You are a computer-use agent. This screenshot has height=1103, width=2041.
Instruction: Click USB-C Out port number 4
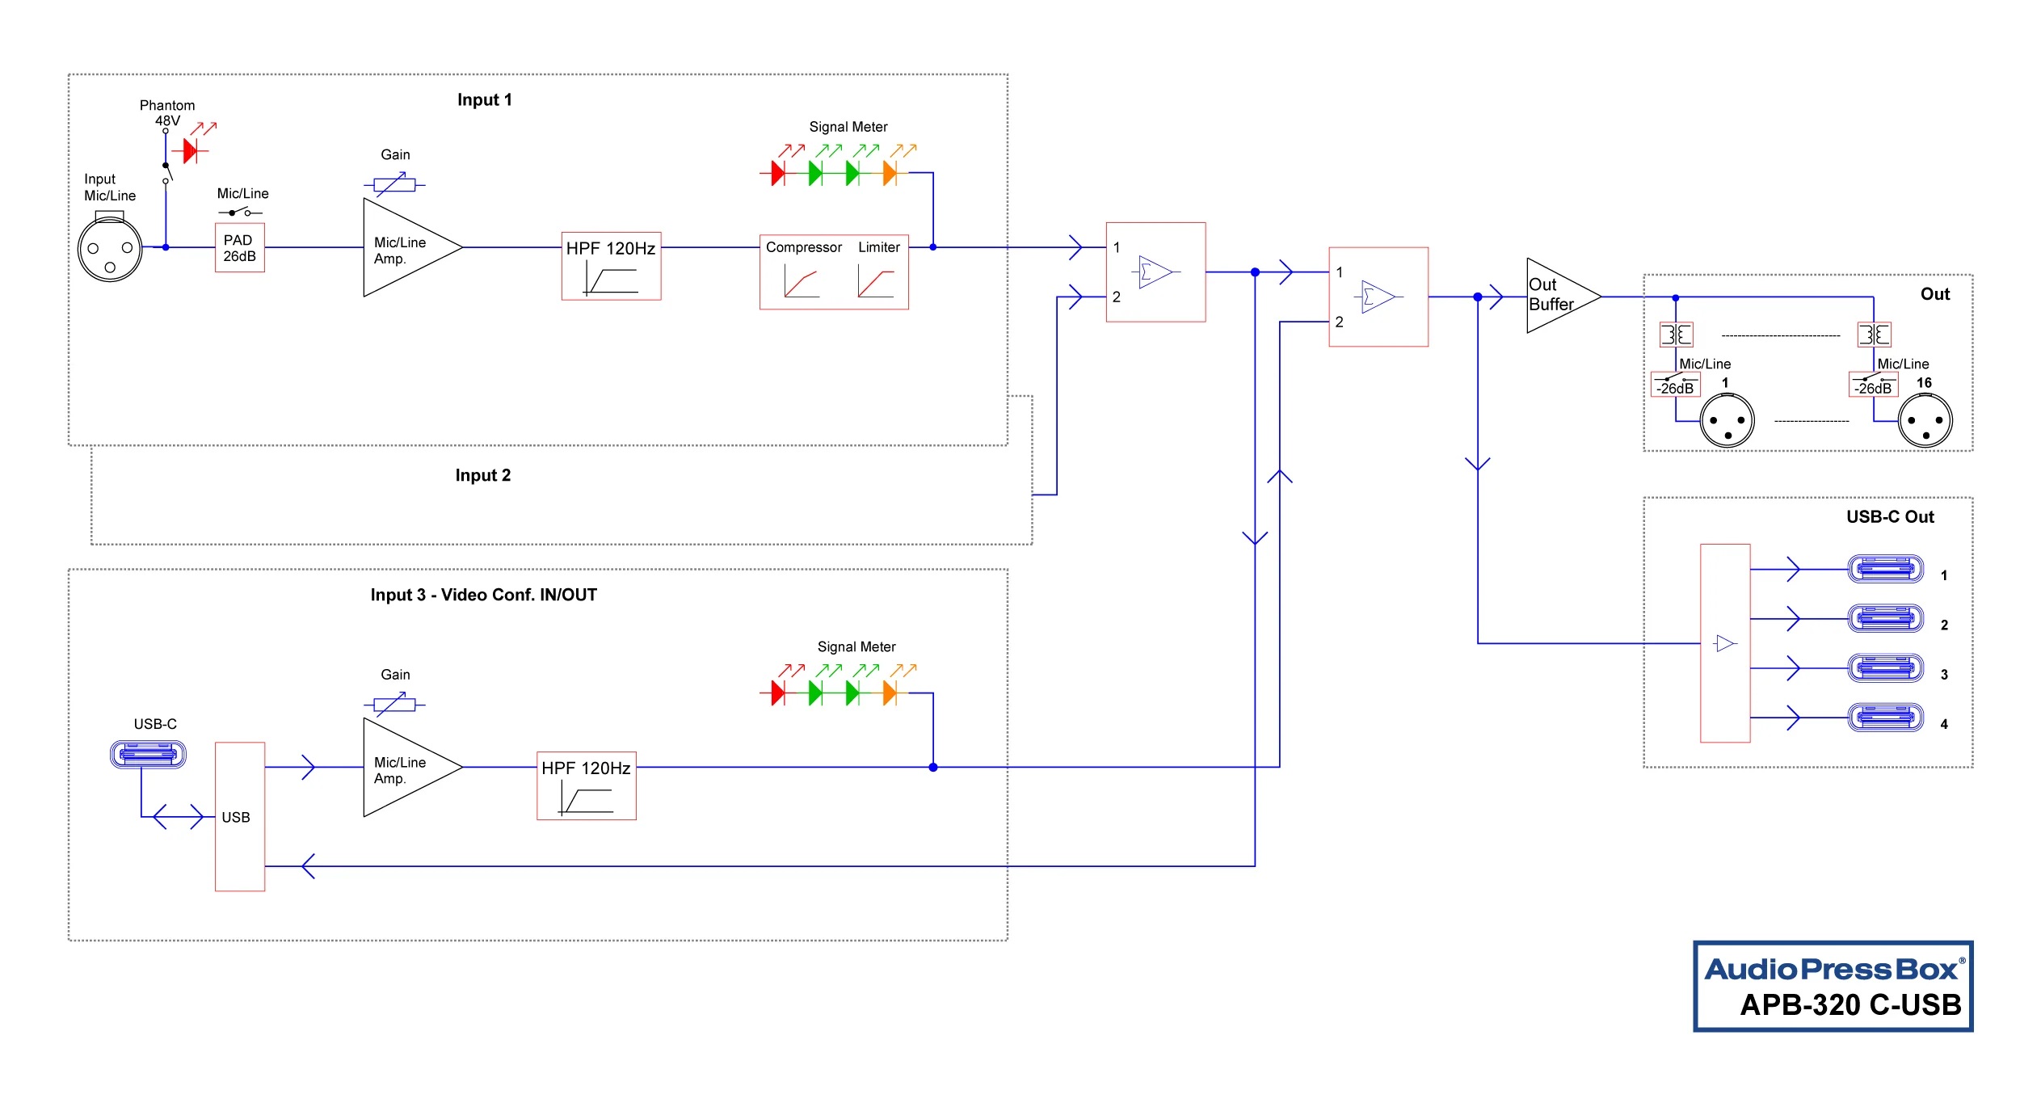(x=1885, y=717)
